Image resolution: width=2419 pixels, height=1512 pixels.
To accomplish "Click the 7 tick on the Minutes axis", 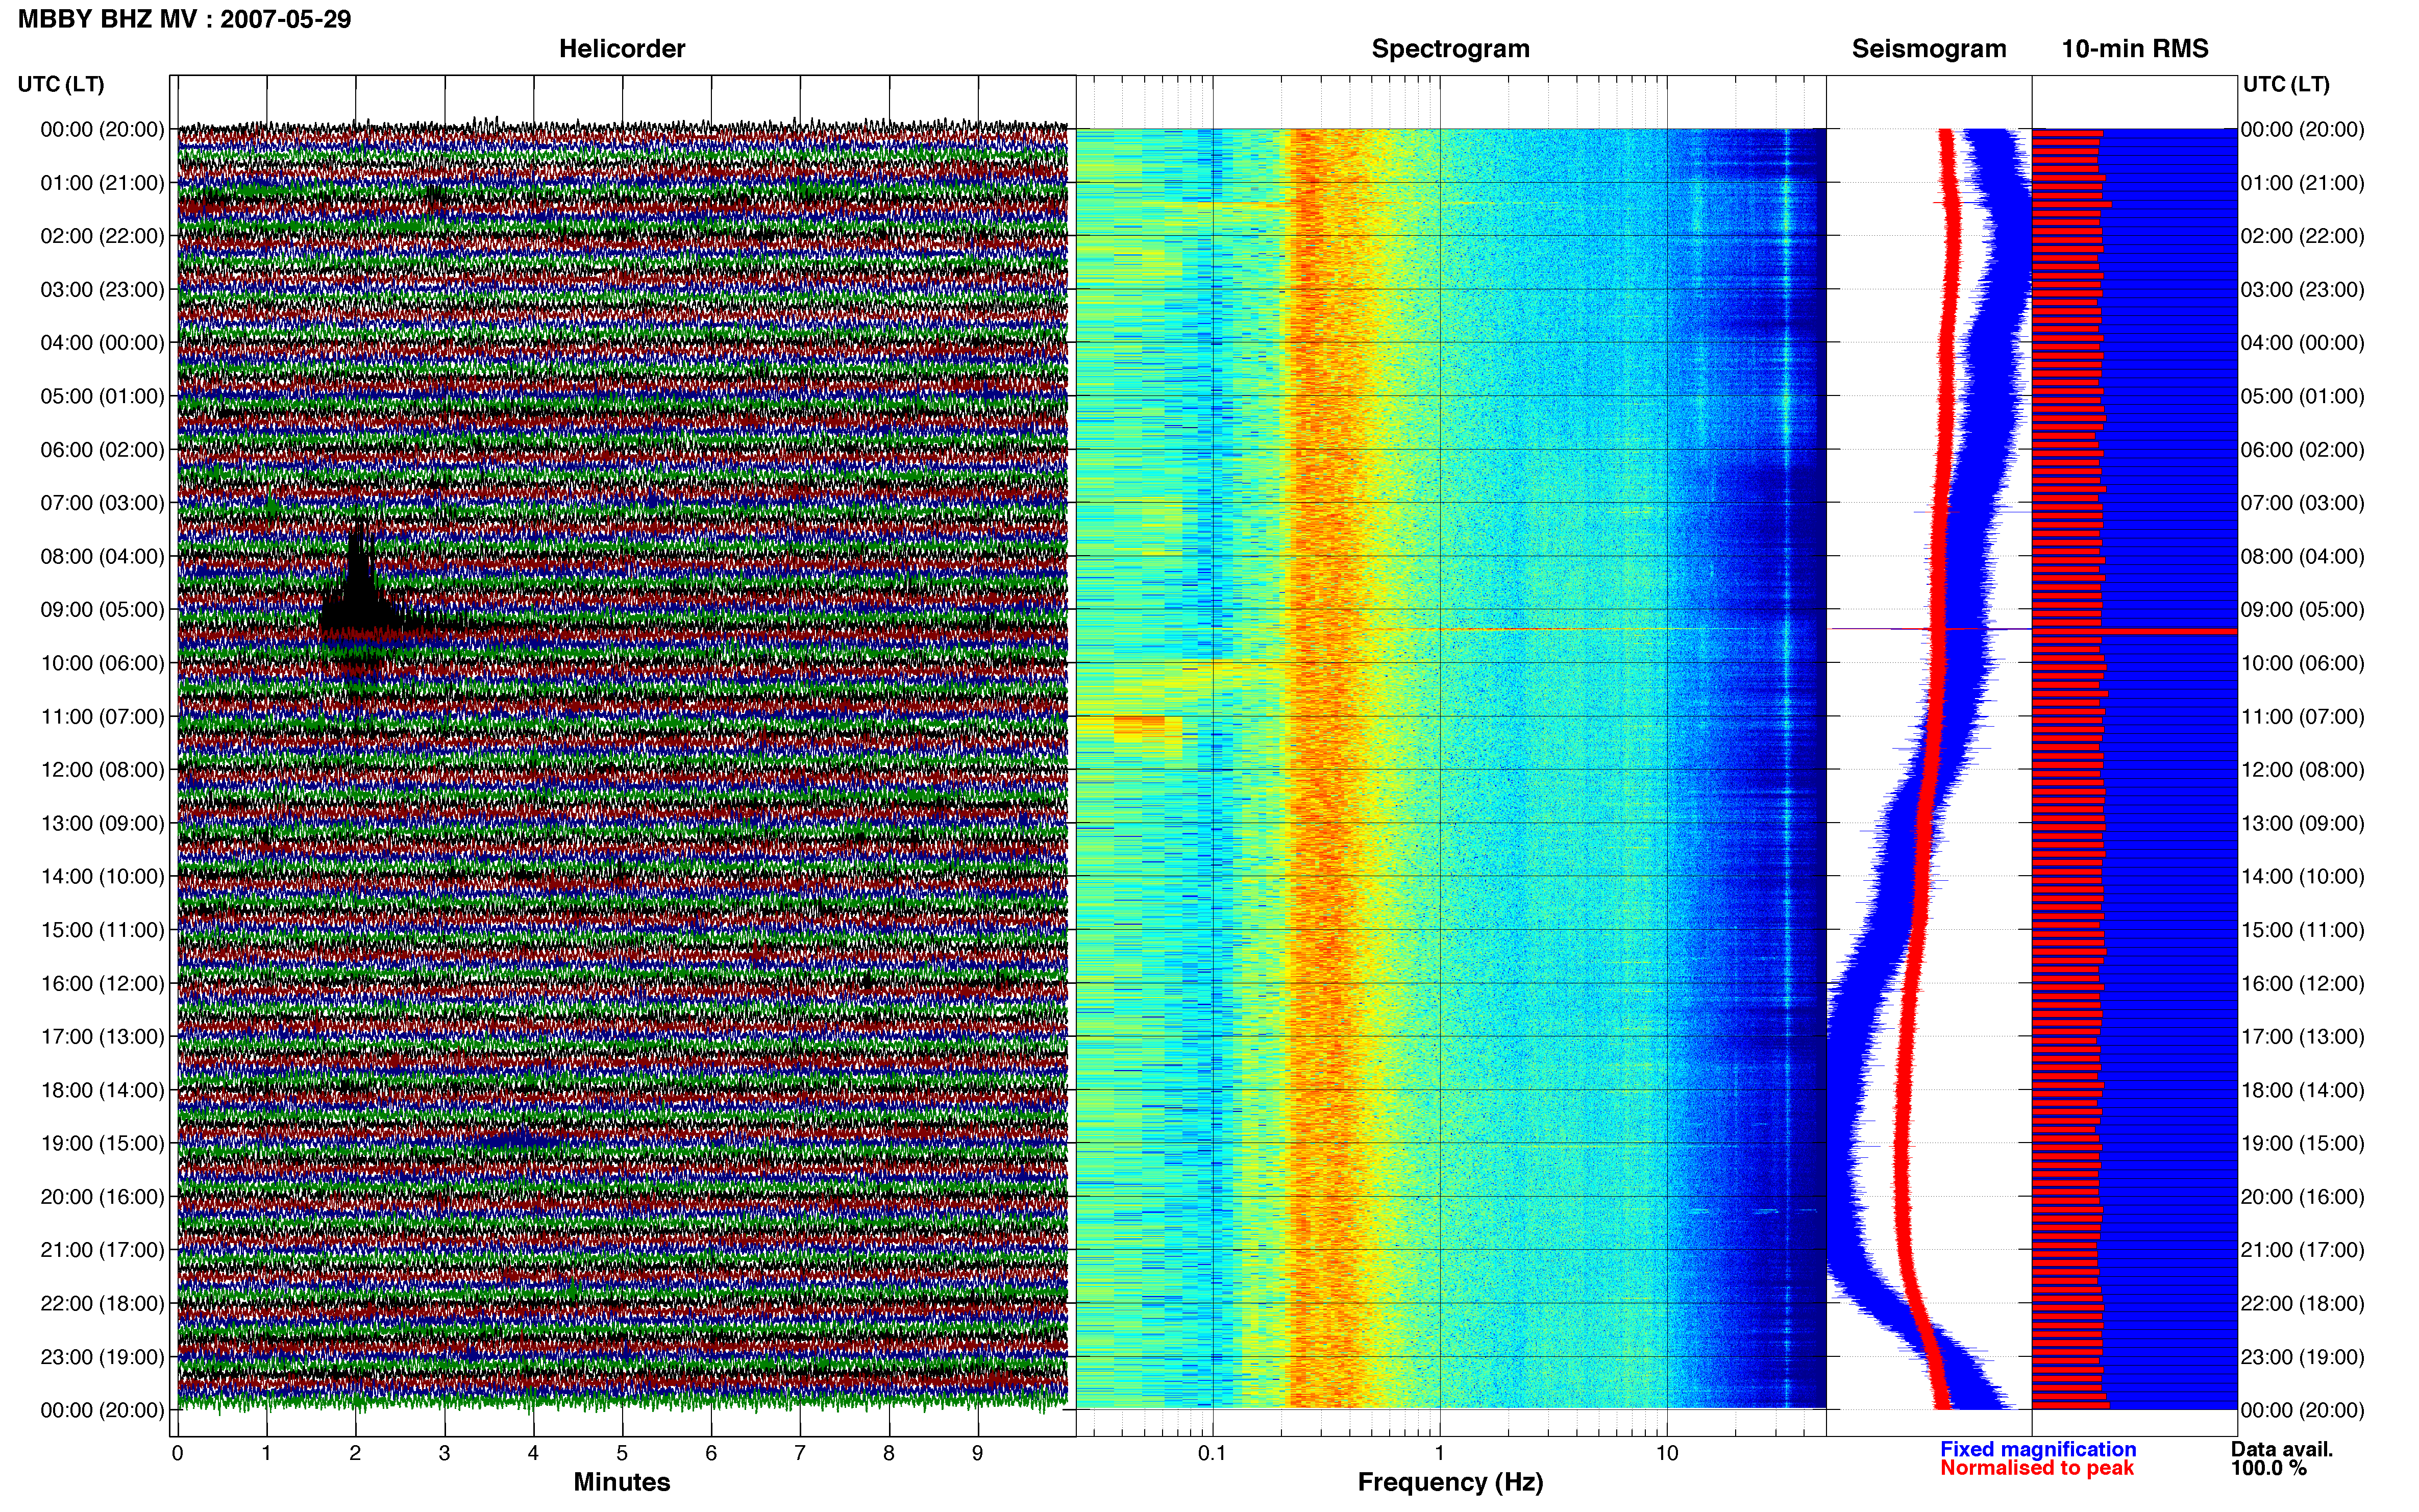I will click(x=800, y=1453).
